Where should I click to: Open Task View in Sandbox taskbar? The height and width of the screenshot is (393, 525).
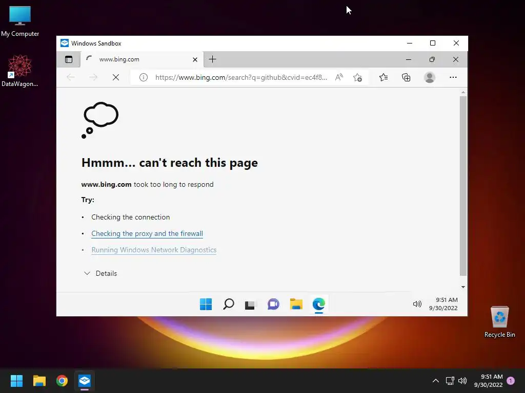coord(250,304)
